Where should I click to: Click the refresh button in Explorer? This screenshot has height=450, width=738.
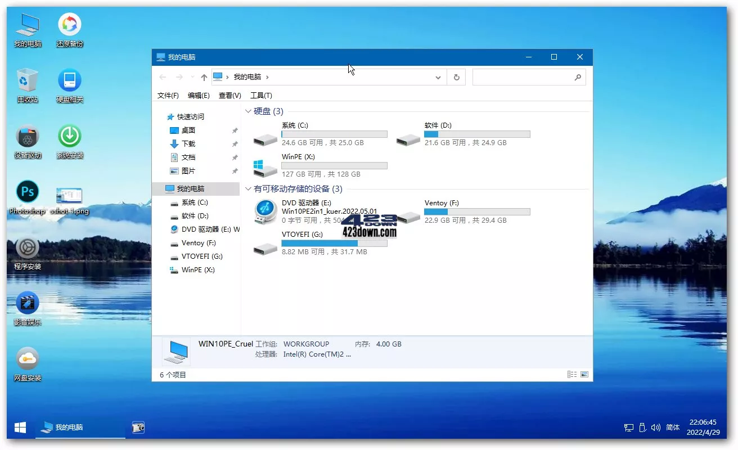pos(456,77)
